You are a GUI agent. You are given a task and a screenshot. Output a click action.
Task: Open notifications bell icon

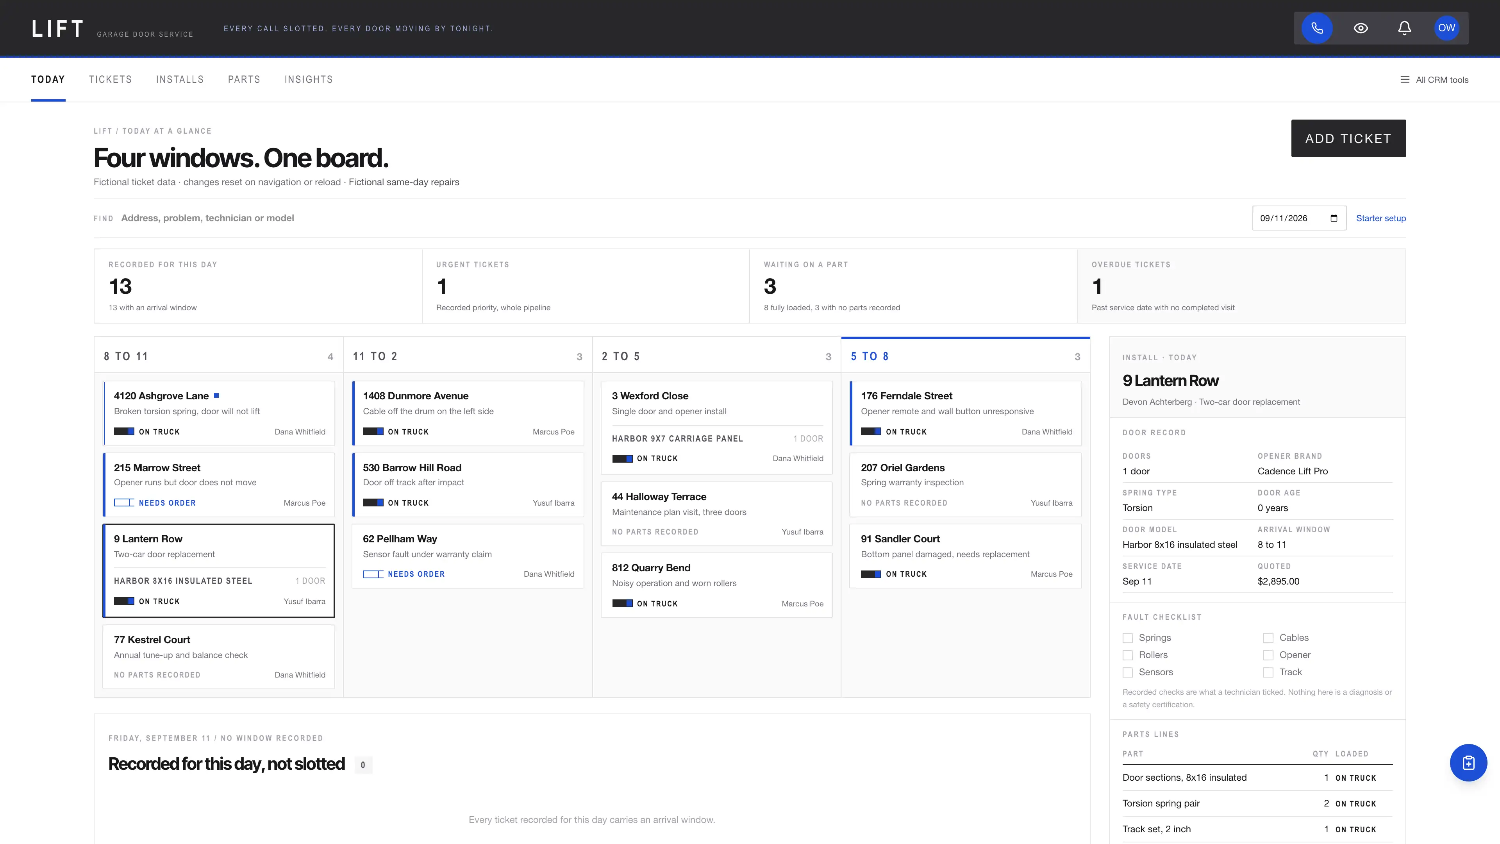(x=1405, y=28)
